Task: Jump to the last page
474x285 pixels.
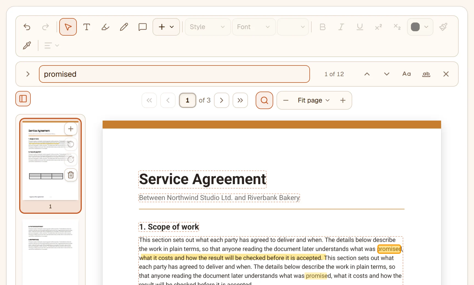Action: click(240, 100)
